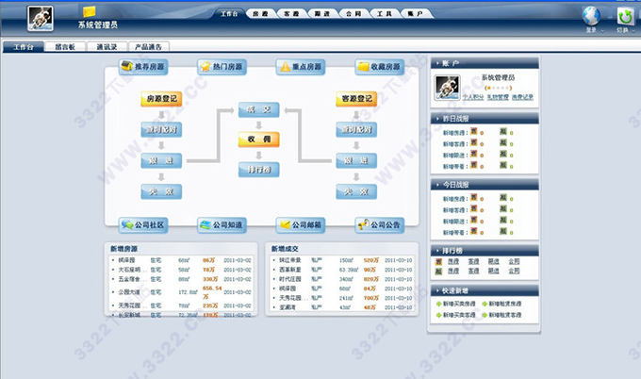This screenshot has height=379, width=641.
Task: Switch to the 跟进 top tab
Action: tap(322, 14)
